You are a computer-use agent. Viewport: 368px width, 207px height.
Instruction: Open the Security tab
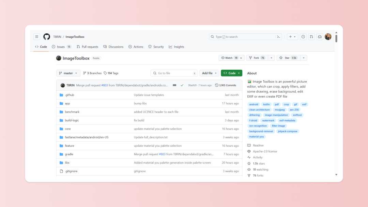[156, 47]
